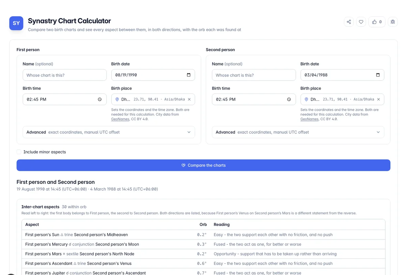Click first person's Name input field
Viewport: 407px width, 275px height.
point(65,75)
